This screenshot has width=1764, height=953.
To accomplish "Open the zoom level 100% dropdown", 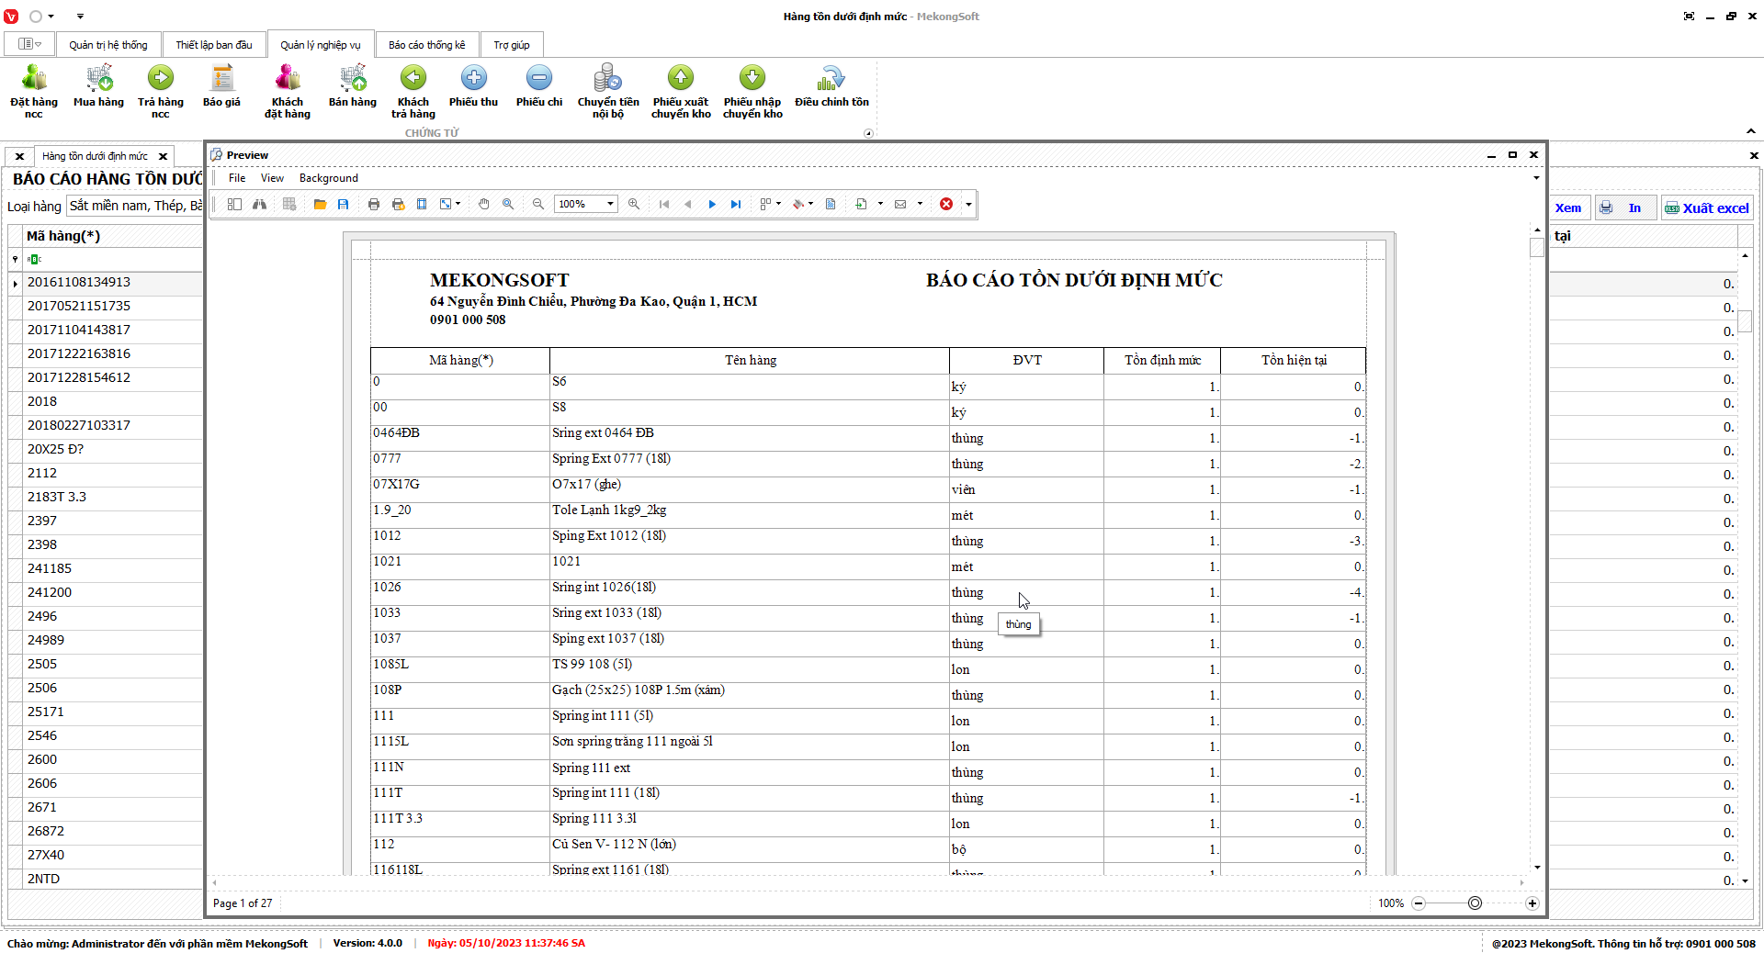I will [x=610, y=204].
